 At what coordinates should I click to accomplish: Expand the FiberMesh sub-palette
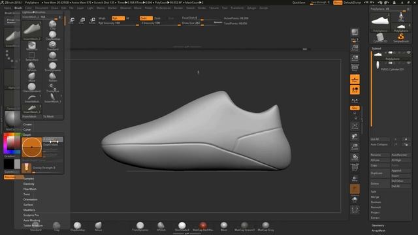[30, 189]
